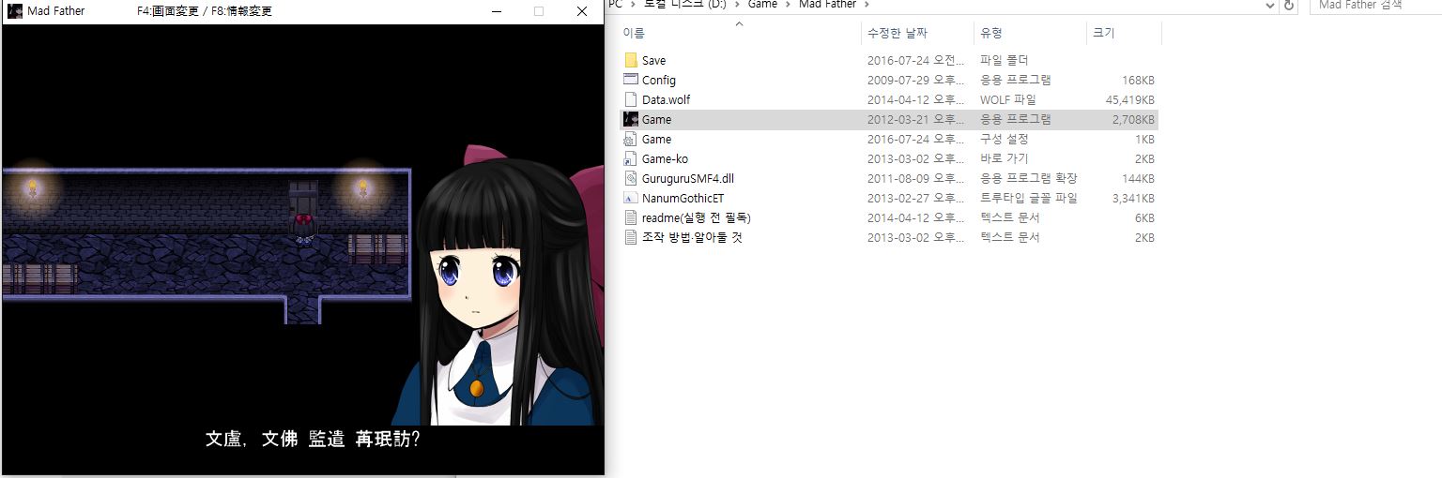This screenshot has width=1442, height=478.
Task: Click the 응용 프로그램 확장 type cell
Action: (1028, 178)
